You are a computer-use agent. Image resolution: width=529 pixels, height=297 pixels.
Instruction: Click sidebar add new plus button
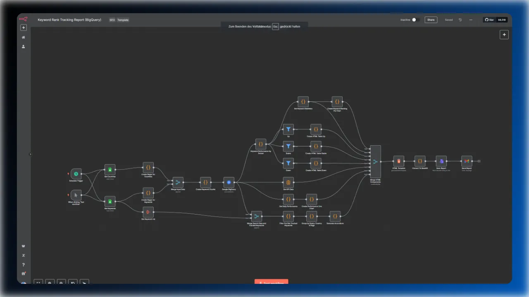coord(24,28)
